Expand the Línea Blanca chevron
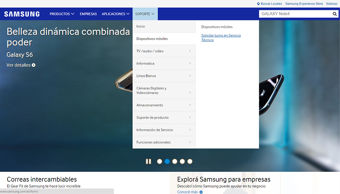This screenshot has height=194, width=340. pyautogui.click(x=190, y=76)
